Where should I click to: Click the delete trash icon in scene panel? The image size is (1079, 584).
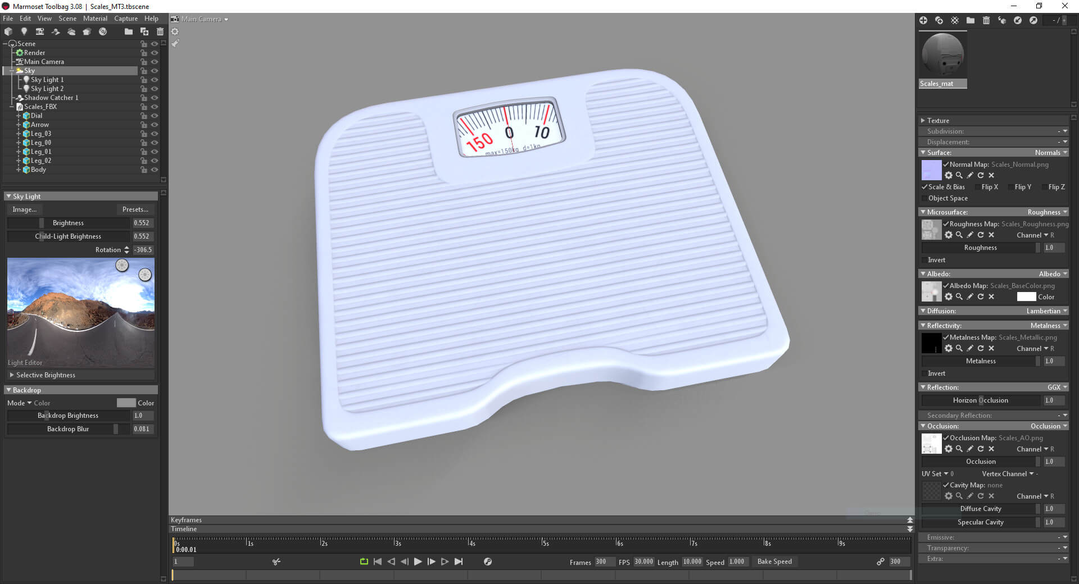(x=160, y=31)
